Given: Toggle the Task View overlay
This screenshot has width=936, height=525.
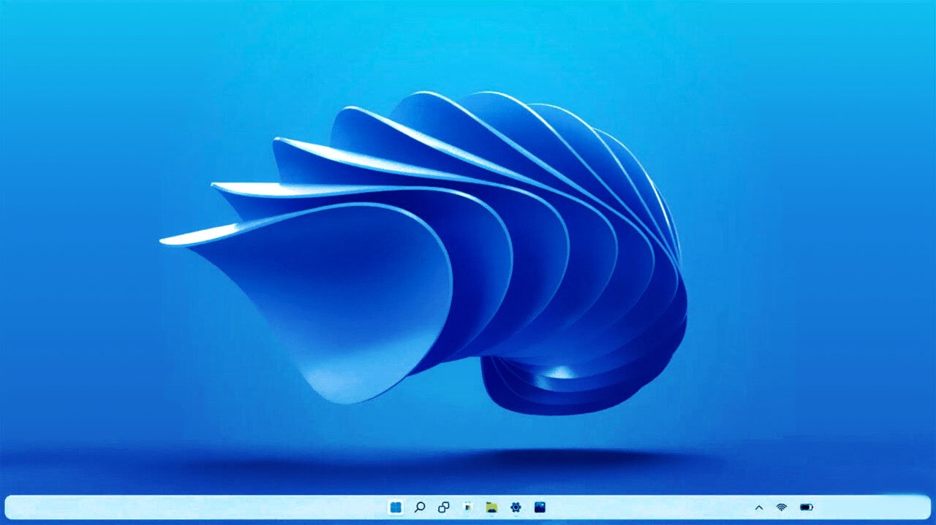Looking at the screenshot, I should point(444,507).
